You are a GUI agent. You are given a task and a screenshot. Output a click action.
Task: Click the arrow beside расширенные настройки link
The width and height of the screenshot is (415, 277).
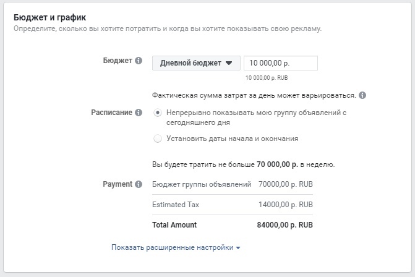click(x=238, y=248)
